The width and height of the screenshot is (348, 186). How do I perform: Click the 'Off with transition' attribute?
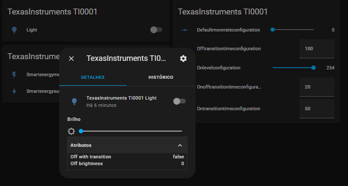click(x=91, y=157)
